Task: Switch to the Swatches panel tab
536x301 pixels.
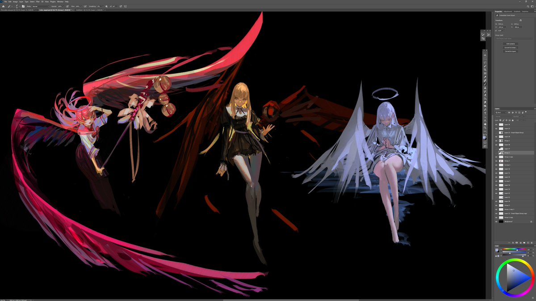Action: click(525, 12)
